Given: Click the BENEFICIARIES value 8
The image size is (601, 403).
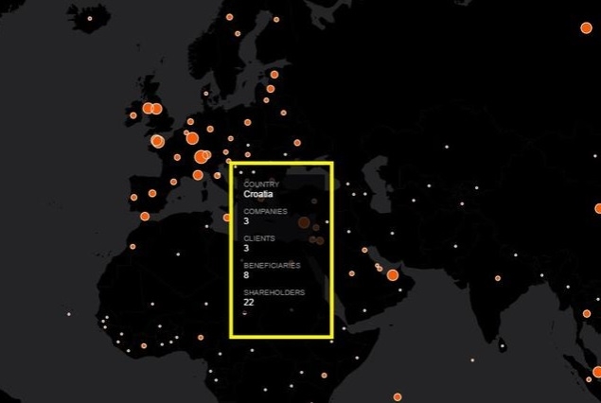Looking at the screenshot, I should (x=246, y=274).
